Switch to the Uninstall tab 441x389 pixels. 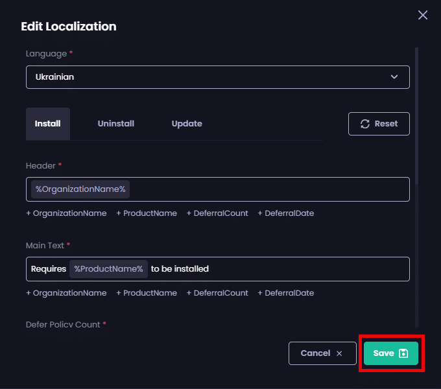[x=116, y=124]
